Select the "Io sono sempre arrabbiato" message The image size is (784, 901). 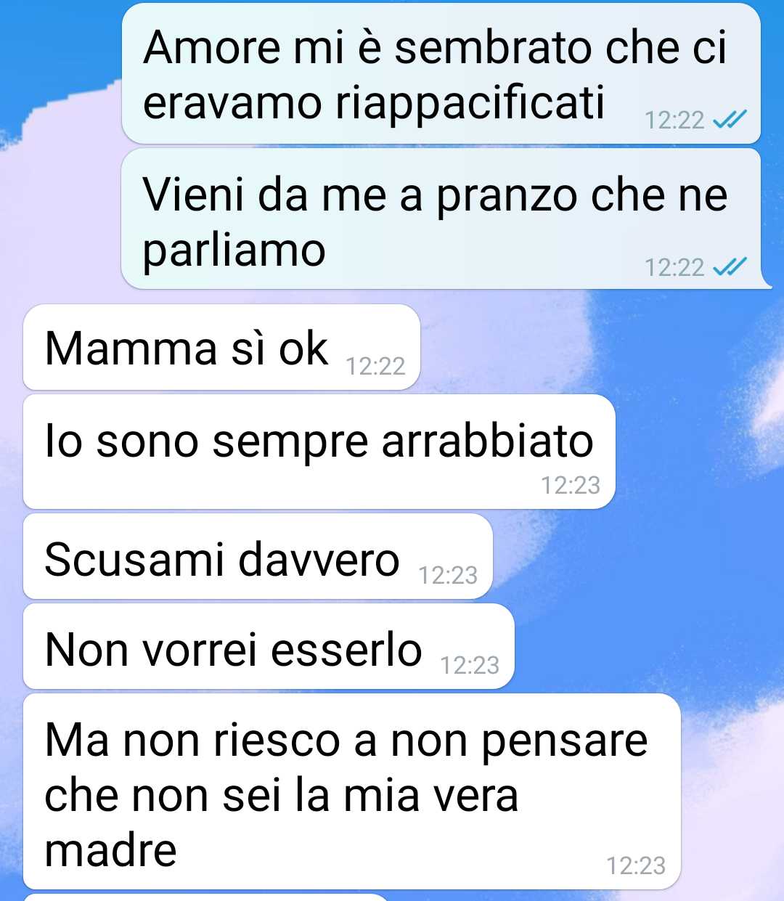click(x=319, y=452)
